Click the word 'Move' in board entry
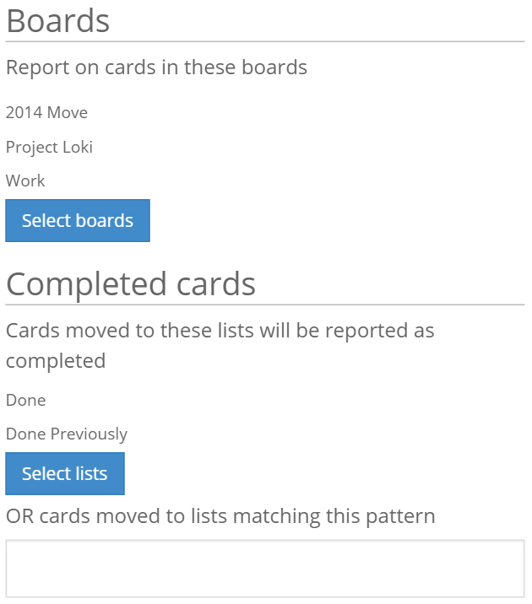 (68, 112)
